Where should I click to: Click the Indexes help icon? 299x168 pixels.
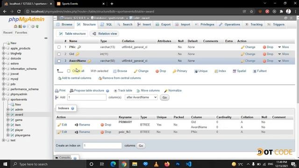click(73, 108)
